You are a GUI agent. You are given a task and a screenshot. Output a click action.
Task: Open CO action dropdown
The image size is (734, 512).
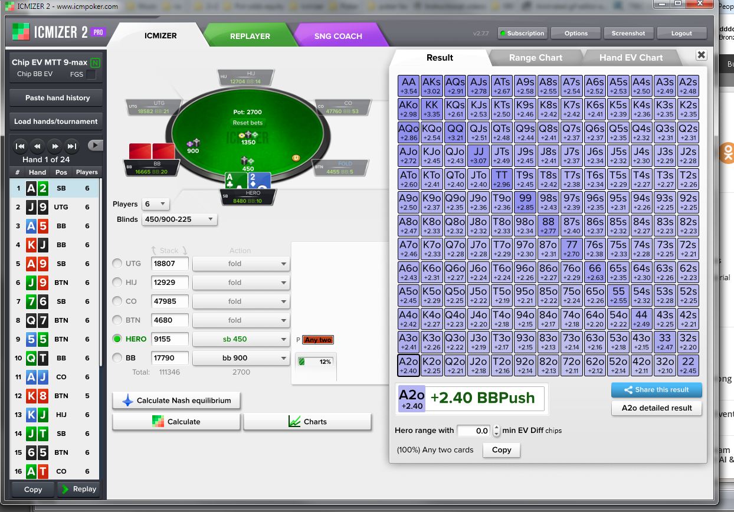pyautogui.click(x=241, y=301)
